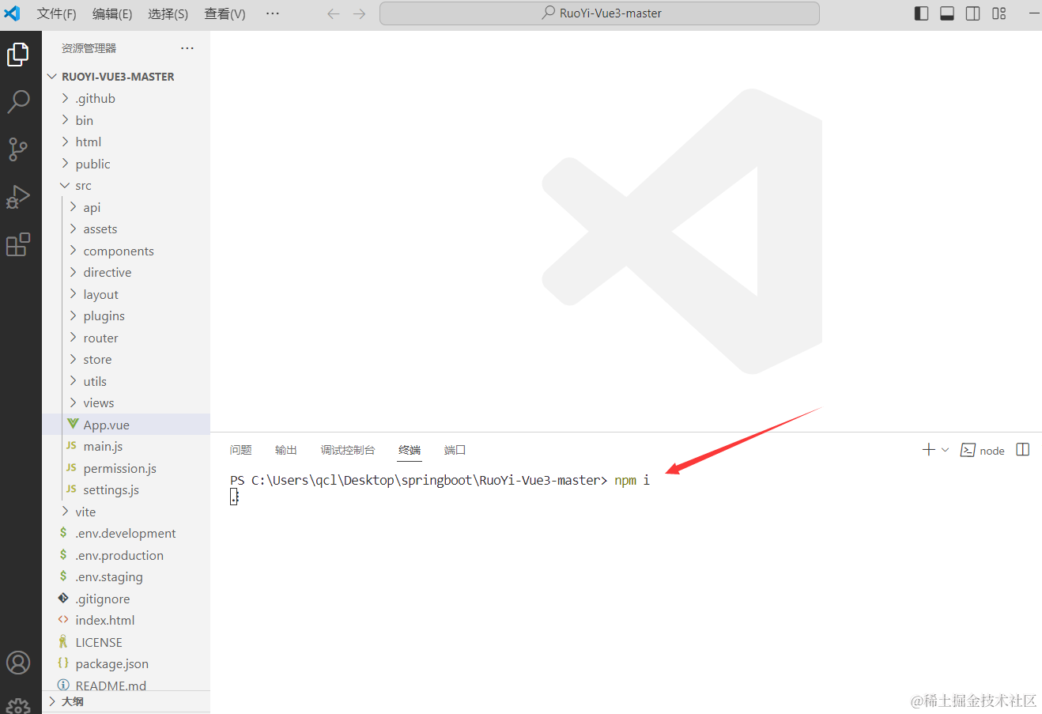
Task: Click the new terminal plus icon
Action: coord(928,450)
